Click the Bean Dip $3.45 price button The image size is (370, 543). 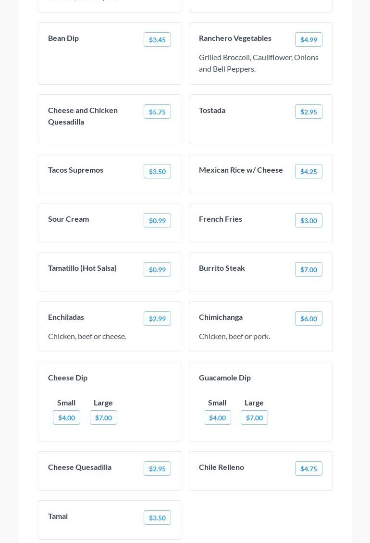157,39
